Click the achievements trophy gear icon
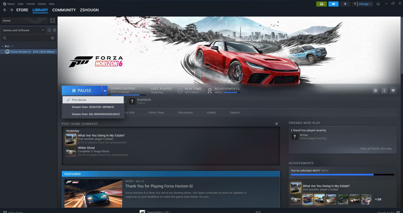This screenshot has width=403, height=213. [x=210, y=90]
